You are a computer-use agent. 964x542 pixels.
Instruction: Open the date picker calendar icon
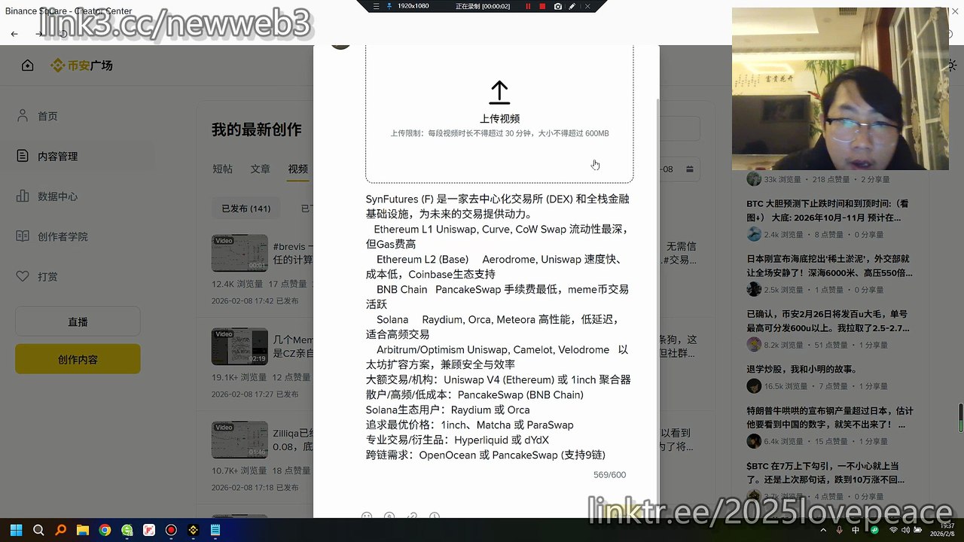click(x=689, y=169)
